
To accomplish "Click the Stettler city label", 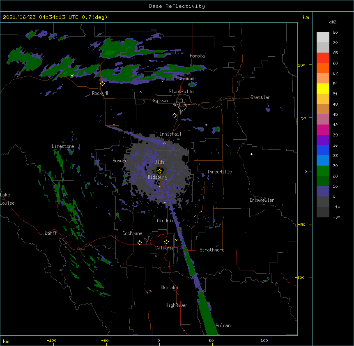I will click(260, 97).
